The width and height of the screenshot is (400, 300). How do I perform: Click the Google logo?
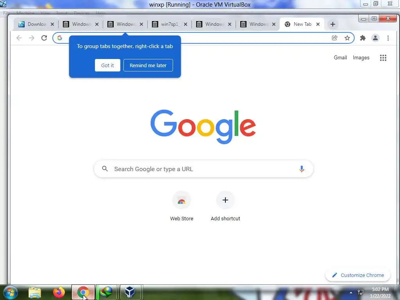[x=203, y=127]
